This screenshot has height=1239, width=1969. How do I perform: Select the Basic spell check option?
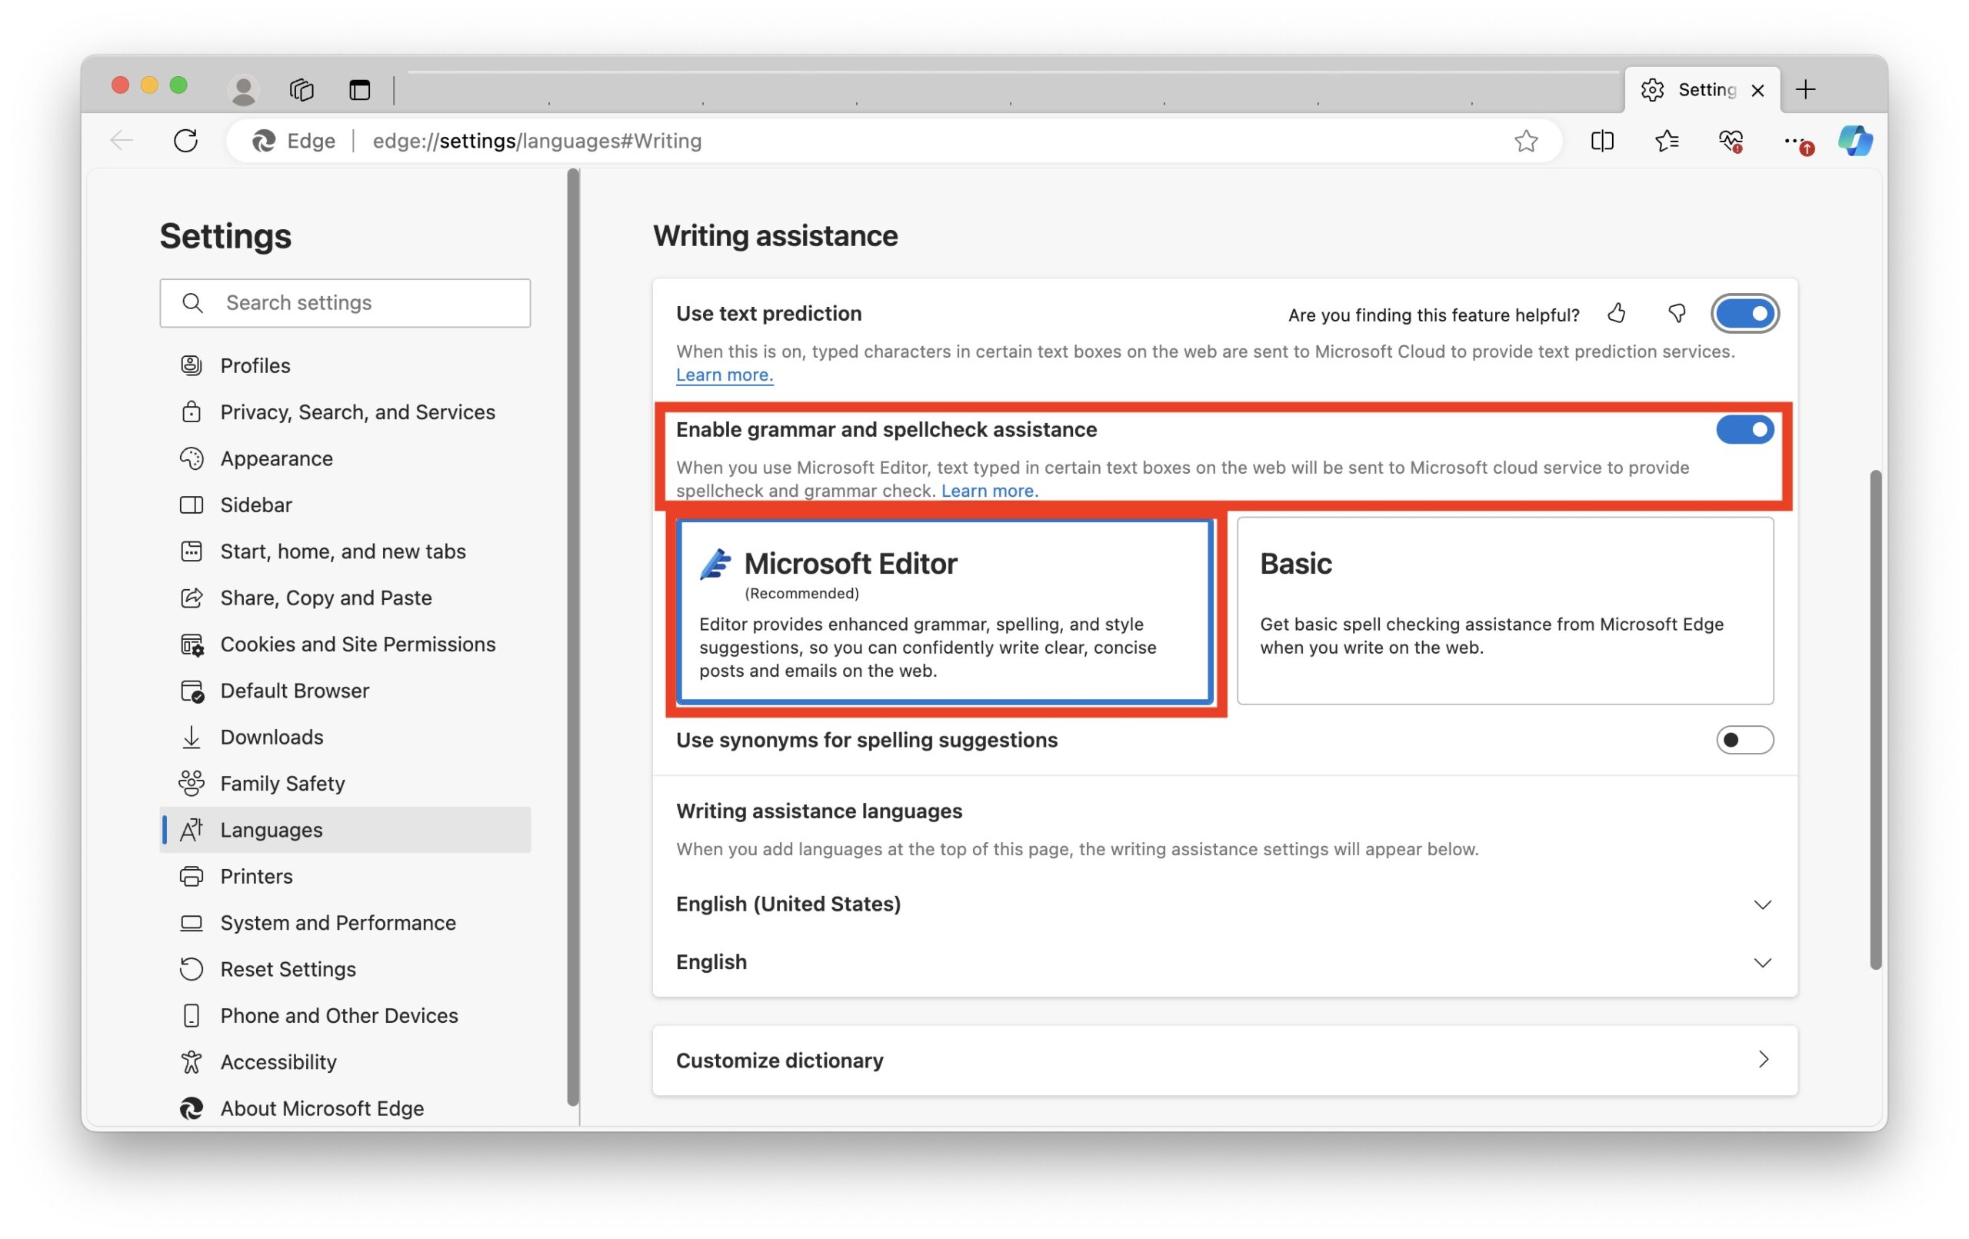[1504, 610]
